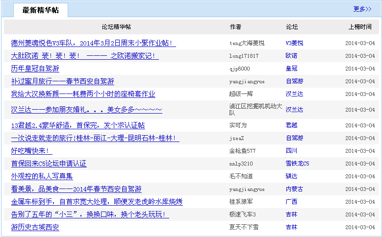The width and height of the screenshot is (382, 237).
Task: Select the 最新精华帖 tab
Action: tap(41, 10)
